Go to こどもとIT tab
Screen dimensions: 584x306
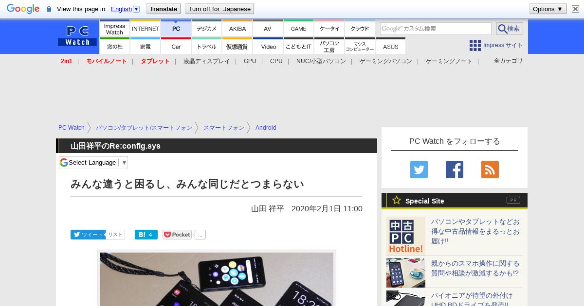298,46
